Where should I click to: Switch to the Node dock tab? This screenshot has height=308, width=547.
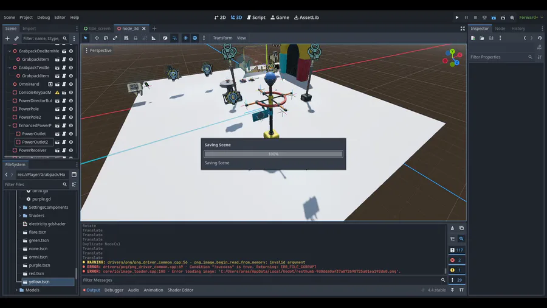click(x=500, y=29)
